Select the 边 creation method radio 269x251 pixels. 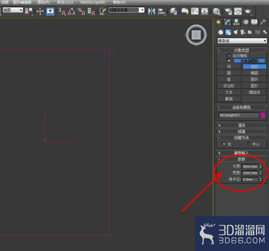point(224,144)
